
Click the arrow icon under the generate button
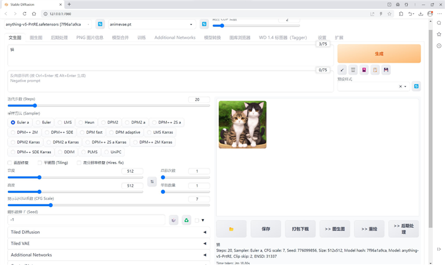pyautogui.click(x=342, y=69)
